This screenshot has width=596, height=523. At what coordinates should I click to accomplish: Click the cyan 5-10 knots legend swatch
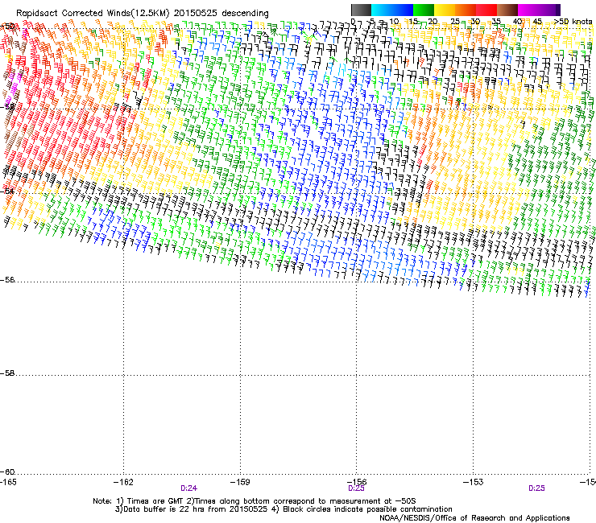coord(382,10)
